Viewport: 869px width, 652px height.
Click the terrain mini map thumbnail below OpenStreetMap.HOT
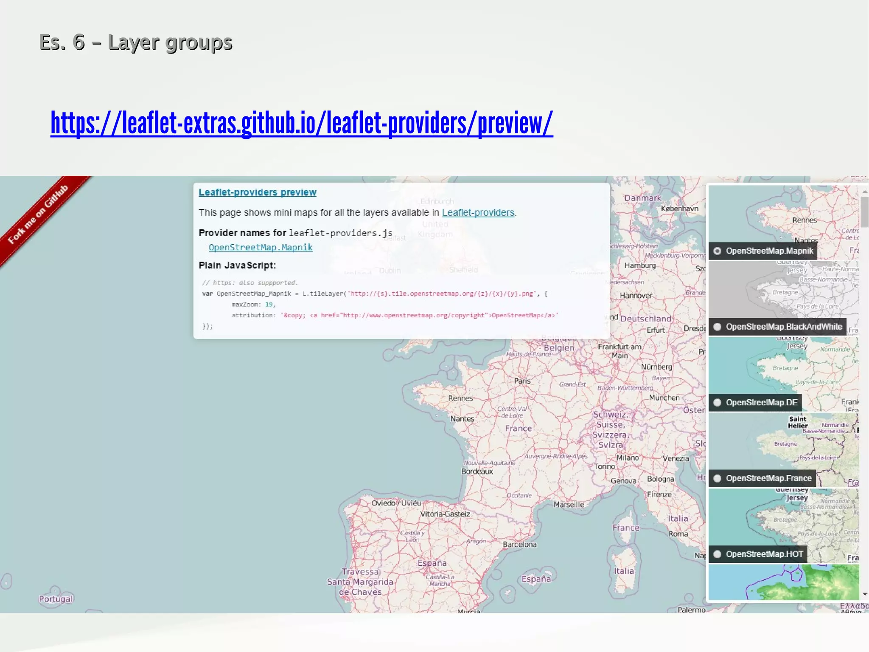[784, 582]
